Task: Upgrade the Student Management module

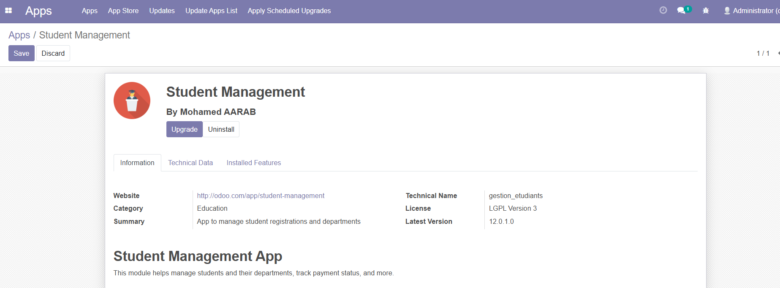Action: tap(185, 129)
